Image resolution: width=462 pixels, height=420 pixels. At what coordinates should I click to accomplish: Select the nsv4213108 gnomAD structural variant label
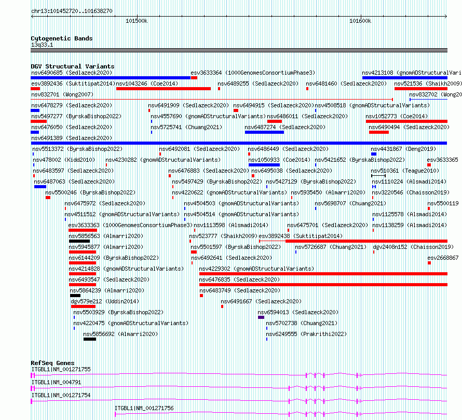pos(412,73)
